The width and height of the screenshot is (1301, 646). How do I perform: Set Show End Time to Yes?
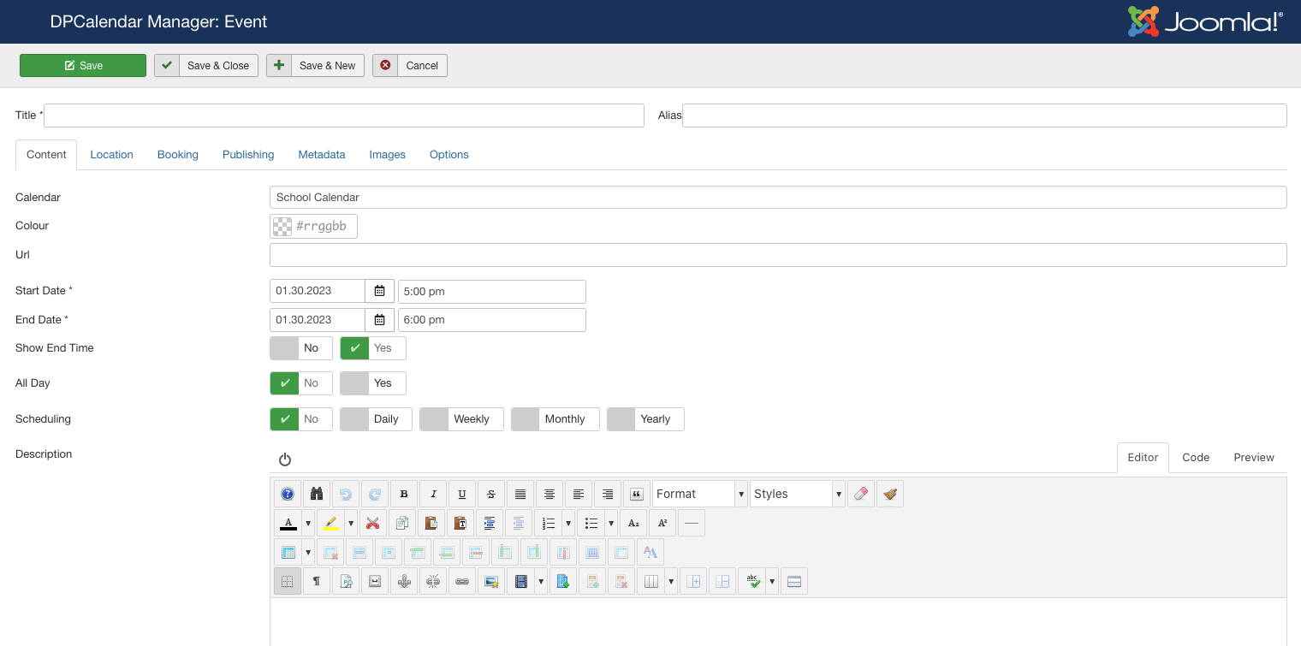click(x=373, y=348)
